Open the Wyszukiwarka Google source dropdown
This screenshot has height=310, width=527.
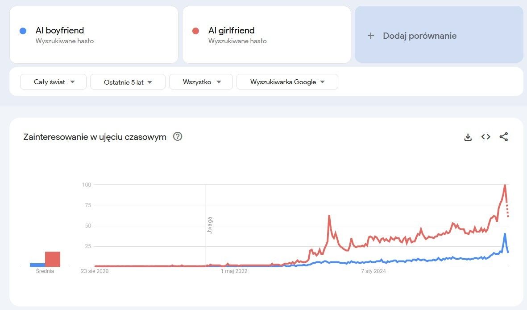tap(287, 82)
